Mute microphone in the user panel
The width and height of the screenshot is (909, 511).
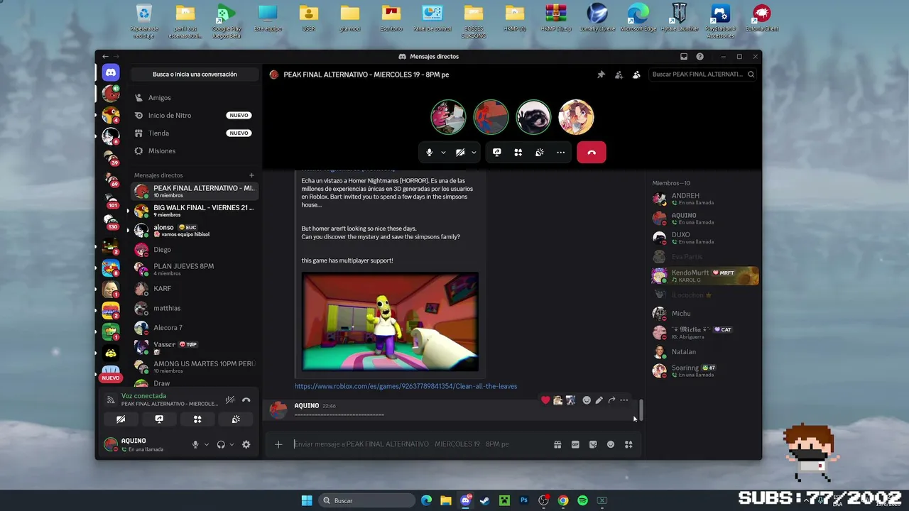pyautogui.click(x=195, y=444)
